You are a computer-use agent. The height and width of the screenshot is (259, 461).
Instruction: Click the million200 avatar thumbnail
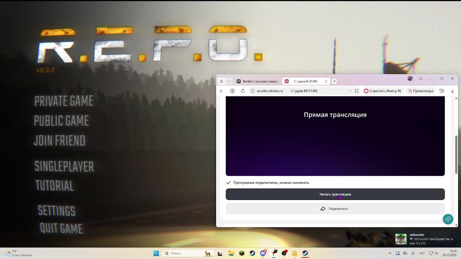pos(401,239)
